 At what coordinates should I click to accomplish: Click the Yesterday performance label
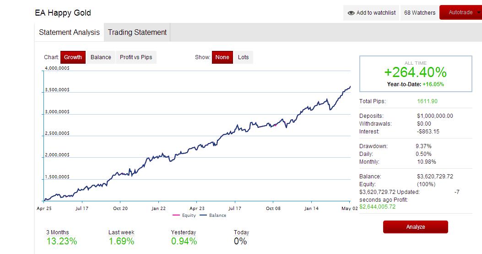pos(184,232)
